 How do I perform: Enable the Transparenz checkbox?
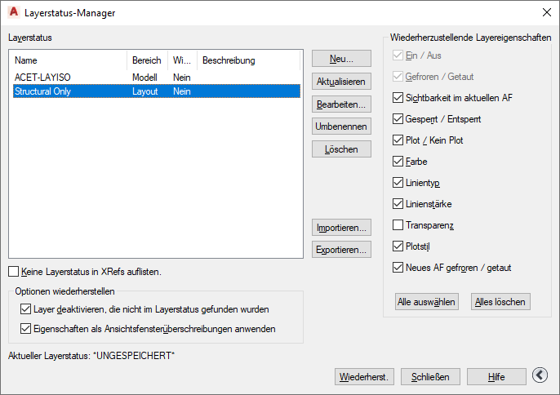point(398,225)
